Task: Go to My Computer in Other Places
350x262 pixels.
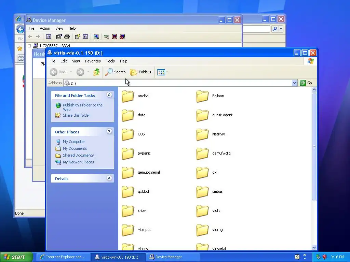Action: click(x=74, y=142)
